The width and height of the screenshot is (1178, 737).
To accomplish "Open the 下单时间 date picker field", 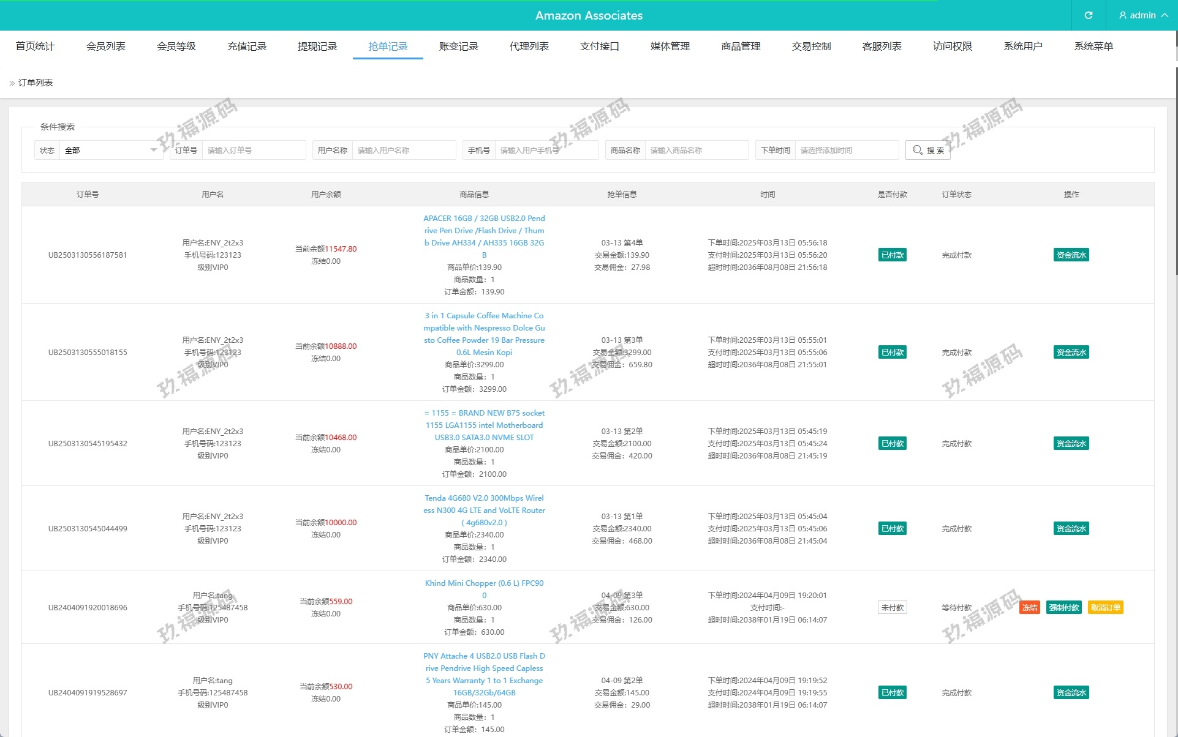I will [846, 150].
